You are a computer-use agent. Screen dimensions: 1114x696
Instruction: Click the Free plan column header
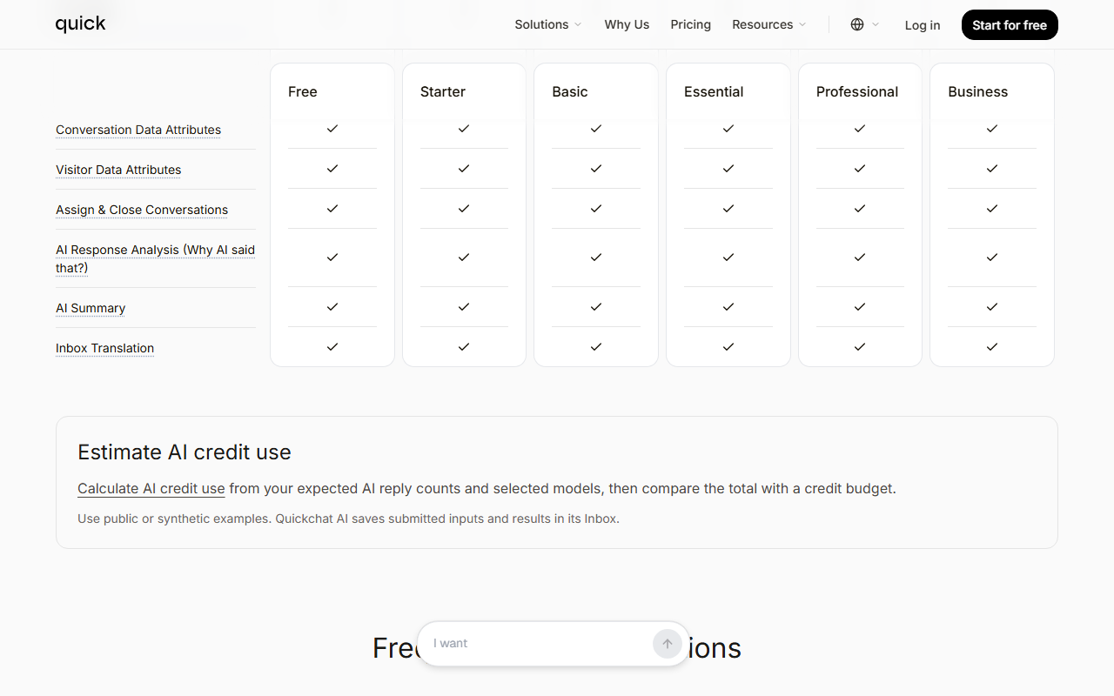(302, 91)
